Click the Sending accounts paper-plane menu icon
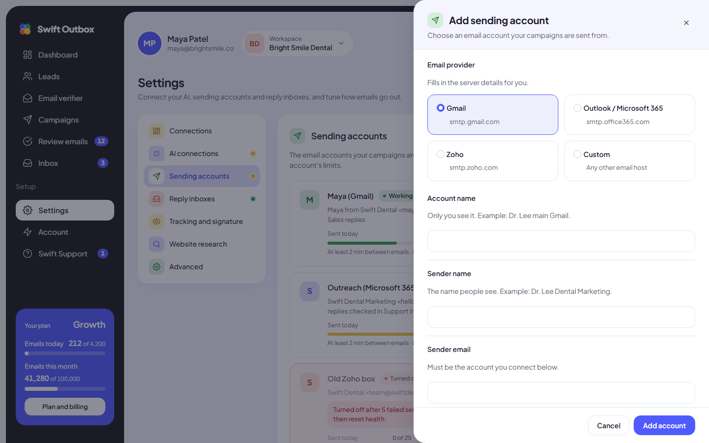The width and height of the screenshot is (709, 443). coord(157,176)
